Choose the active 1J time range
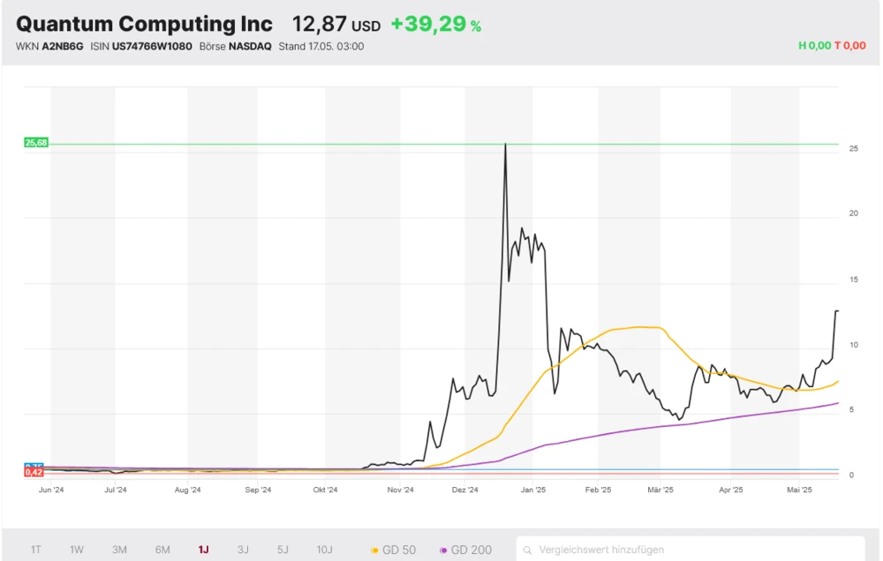Viewport: 883px width, 561px height. [203, 550]
